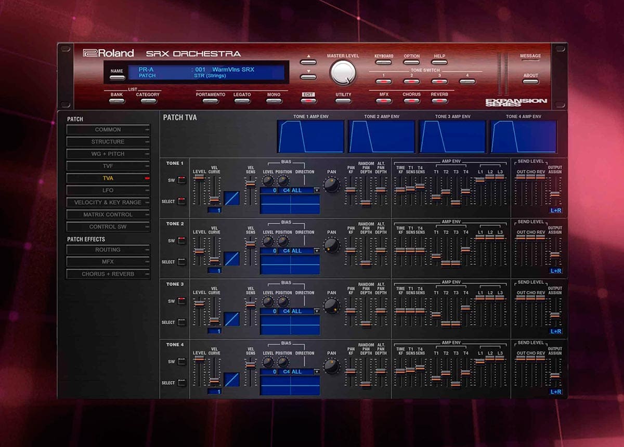
Task: Toggle the Tone 1 SW switch
Action: click(x=181, y=180)
